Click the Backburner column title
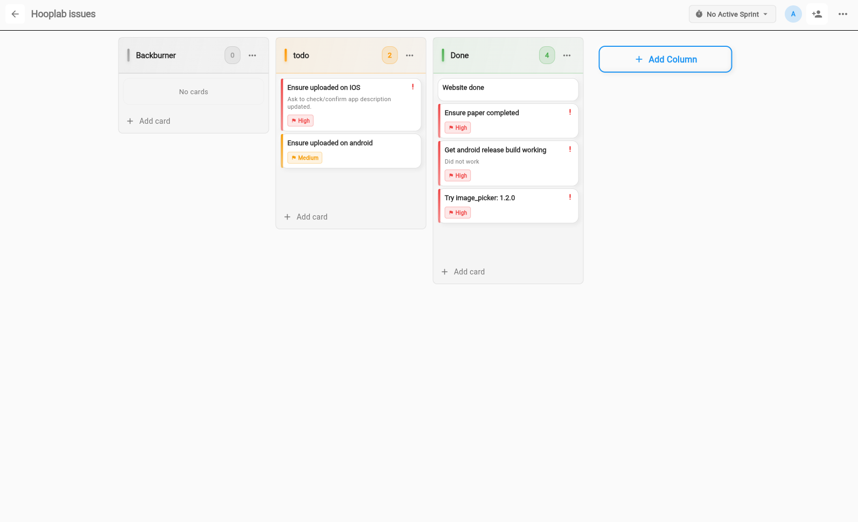 pos(156,55)
